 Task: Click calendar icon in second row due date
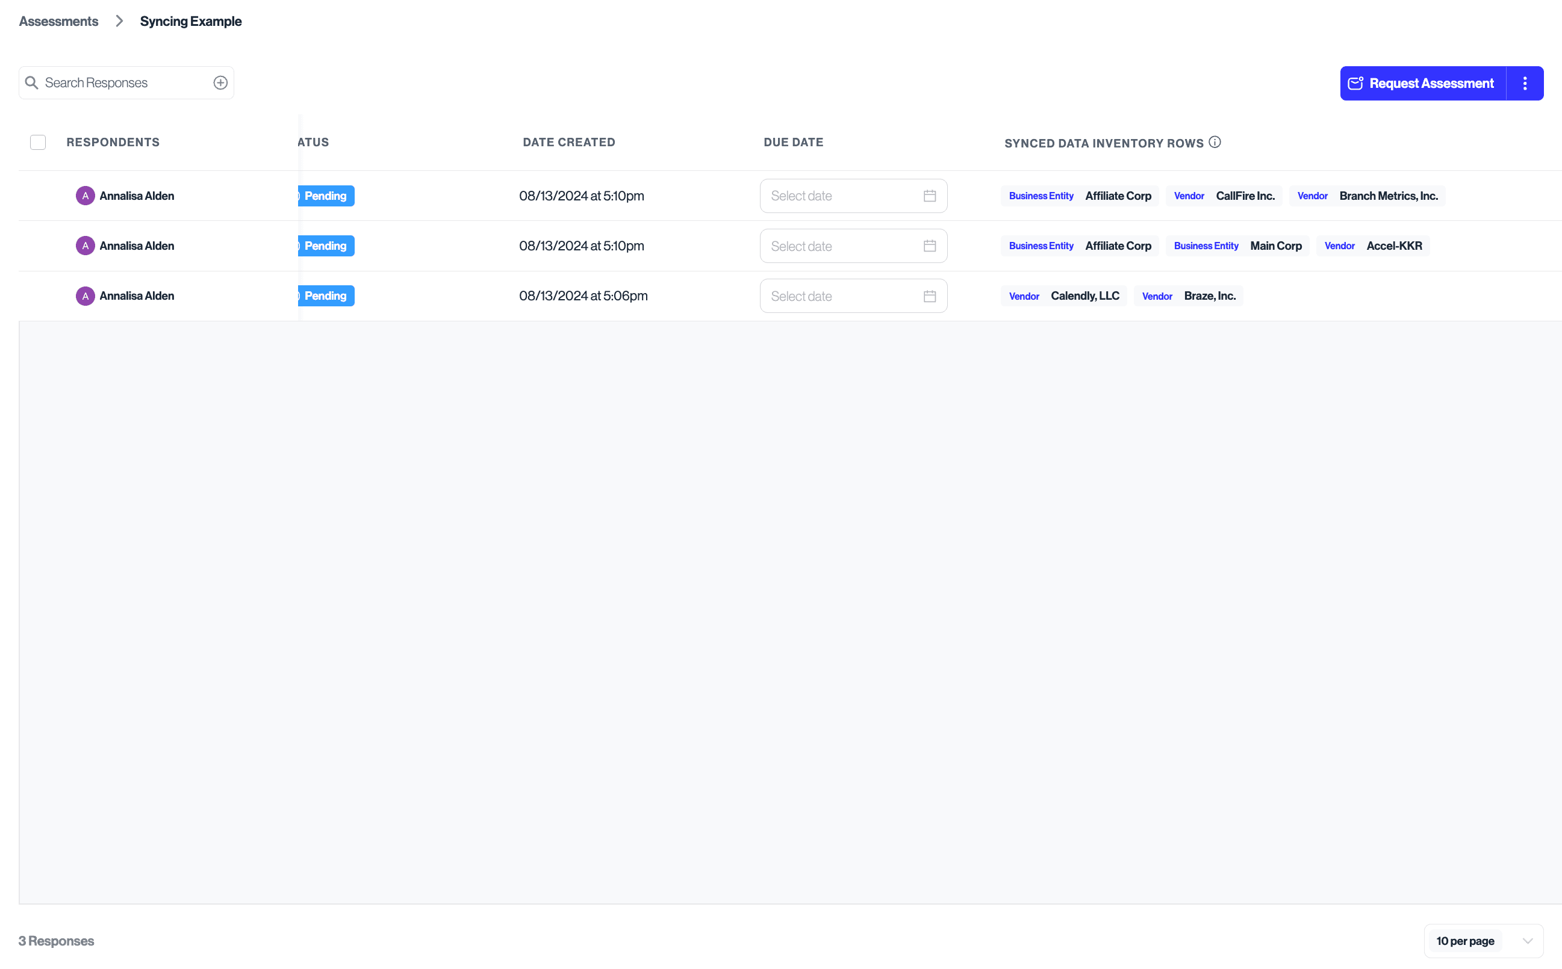929,246
